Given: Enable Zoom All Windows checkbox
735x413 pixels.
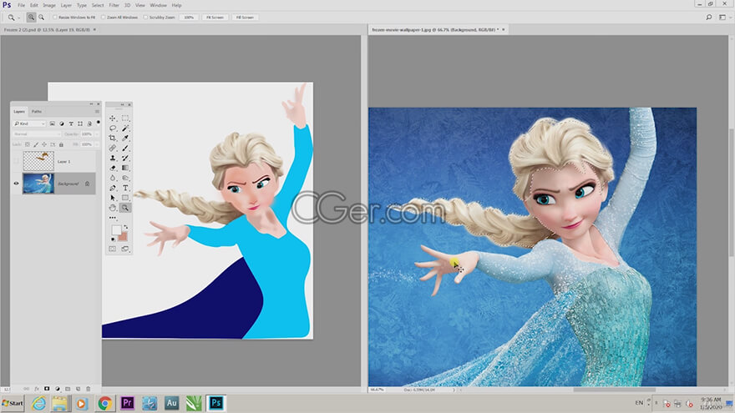Looking at the screenshot, I should (x=103, y=18).
